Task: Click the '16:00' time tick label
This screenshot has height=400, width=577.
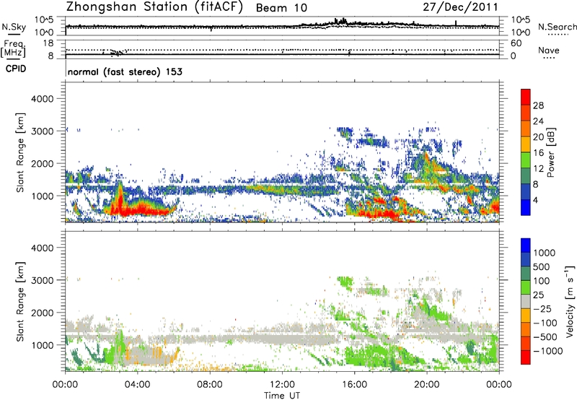Action: coord(354,385)
